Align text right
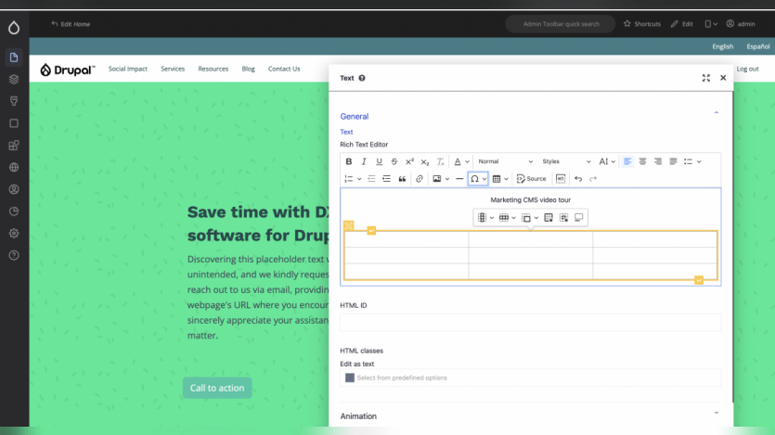 (x=658, y=161)
